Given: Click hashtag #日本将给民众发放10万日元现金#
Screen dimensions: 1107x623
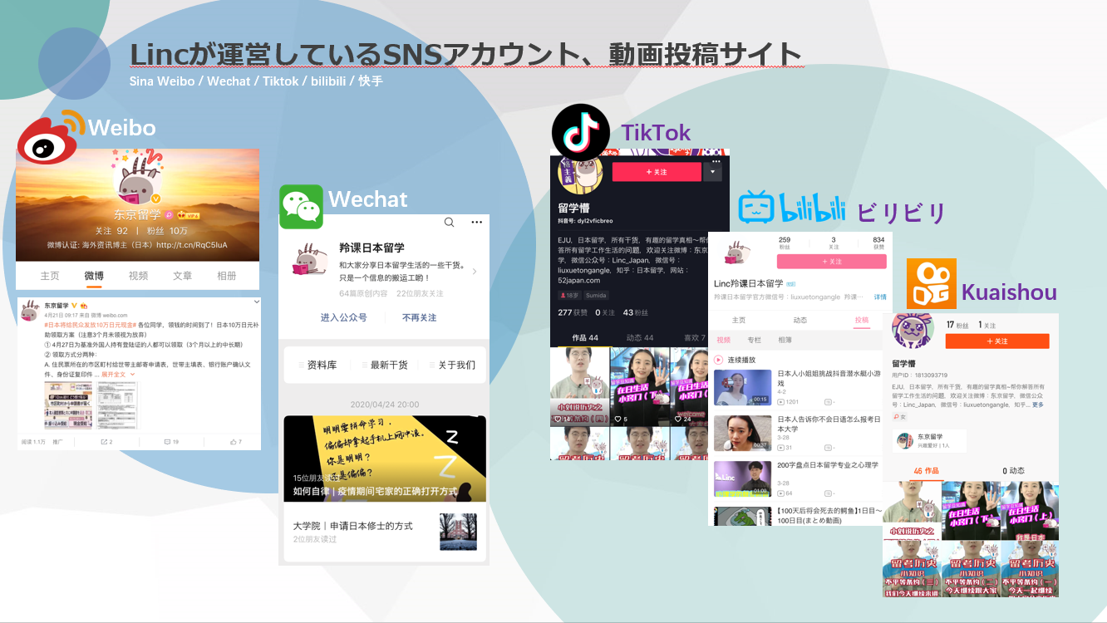Looking at the screenshot, I should [90, 325].
